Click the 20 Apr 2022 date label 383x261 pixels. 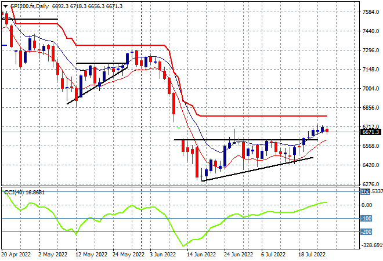coord(16,255)
